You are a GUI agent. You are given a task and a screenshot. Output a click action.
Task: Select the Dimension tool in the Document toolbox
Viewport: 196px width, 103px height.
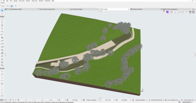tap(2, 71)
